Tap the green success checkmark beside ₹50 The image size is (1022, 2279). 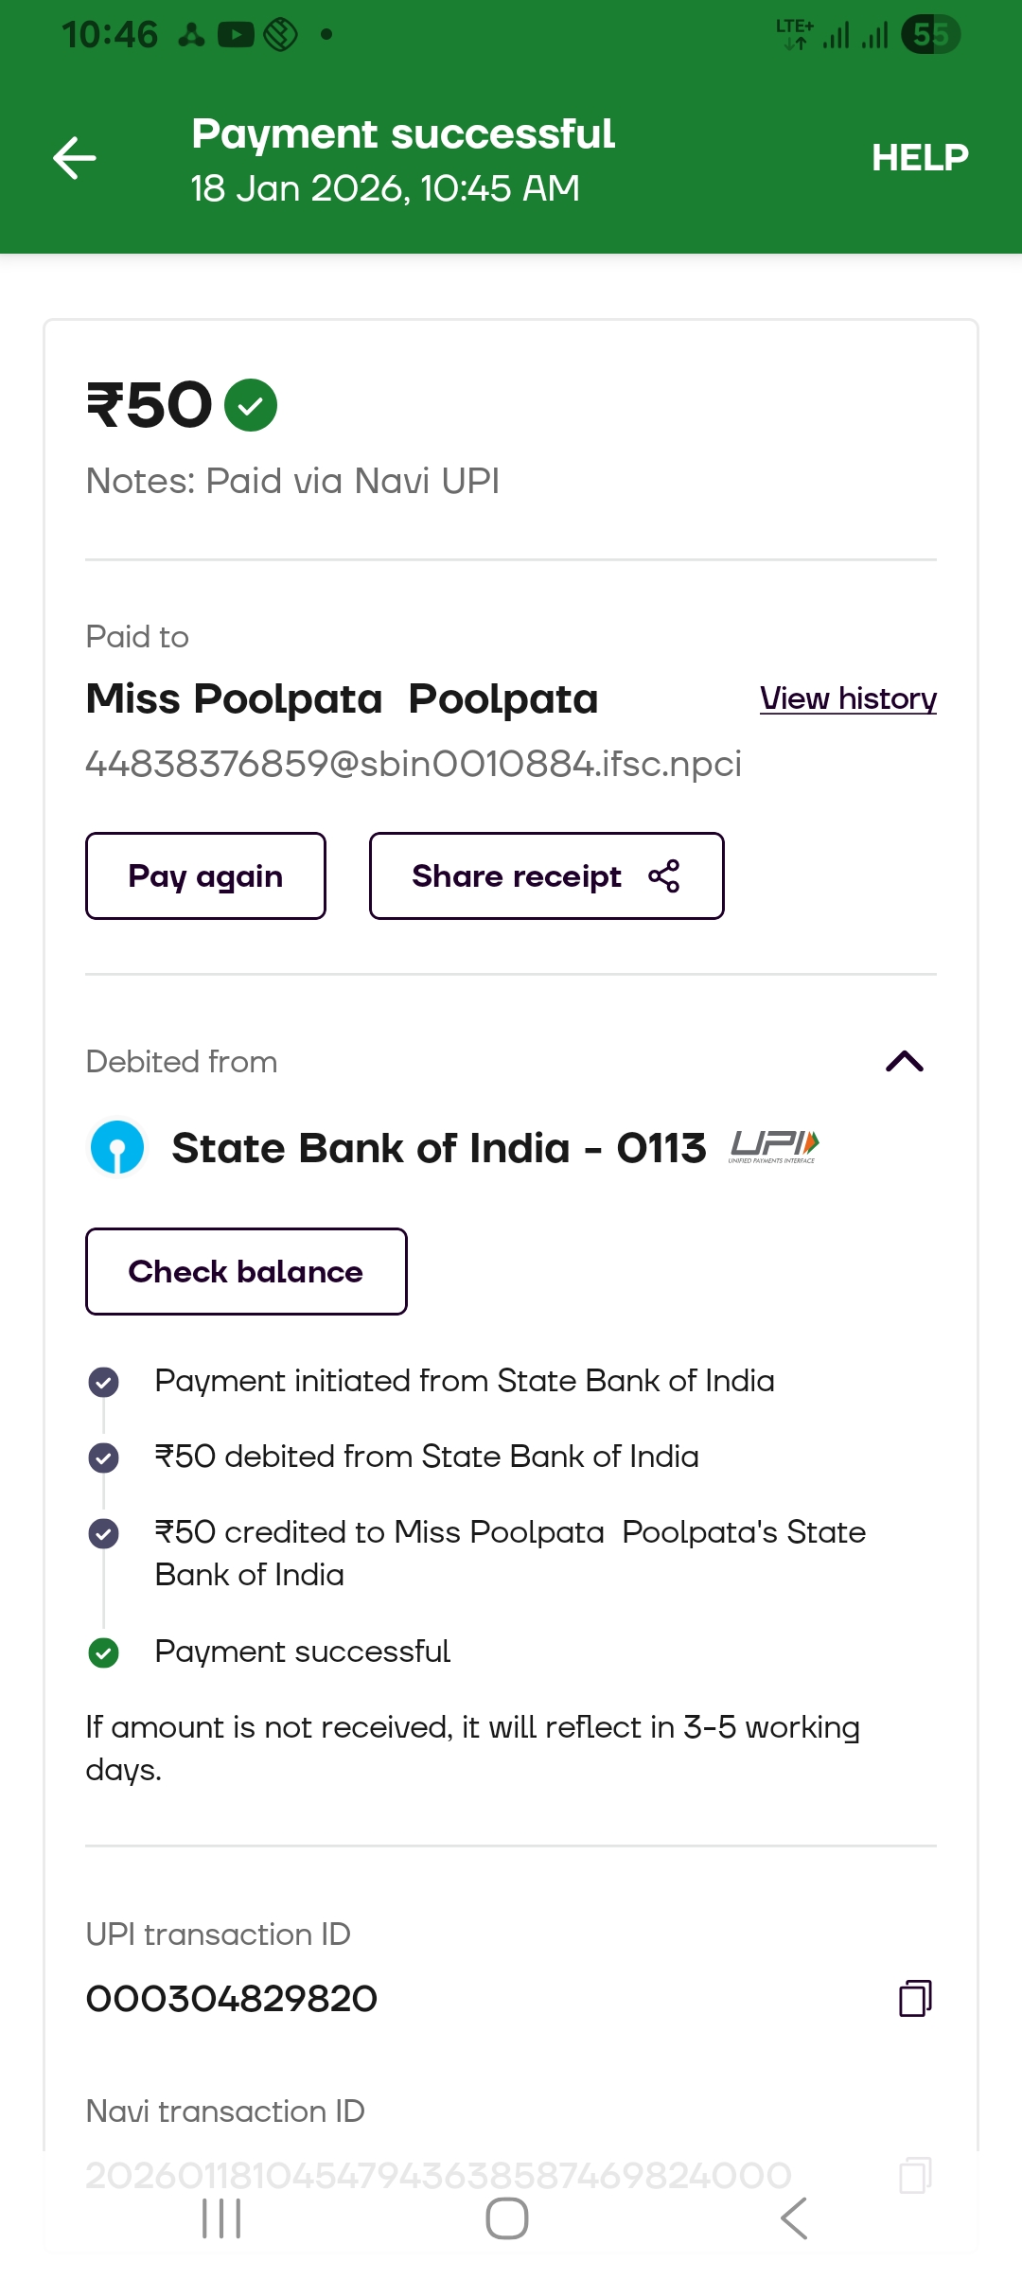click(x=251, y=405)
